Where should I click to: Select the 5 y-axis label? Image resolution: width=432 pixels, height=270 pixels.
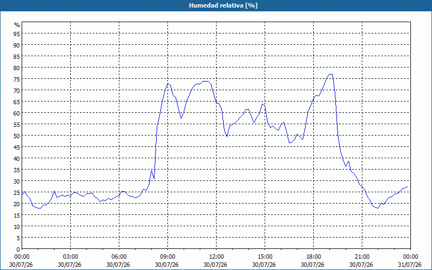pyautogui.click(x=18, y=238)
